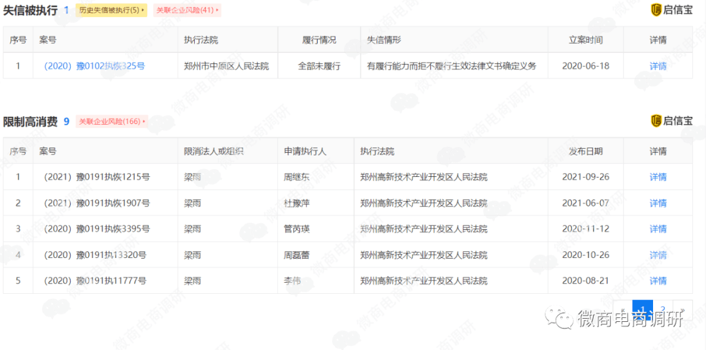Image resolution: width=706 pixels, height=350 pixels.
Task: View 详情 for the 李伟 case dated 2020-08-21
Action: click(x=658, y=281)
